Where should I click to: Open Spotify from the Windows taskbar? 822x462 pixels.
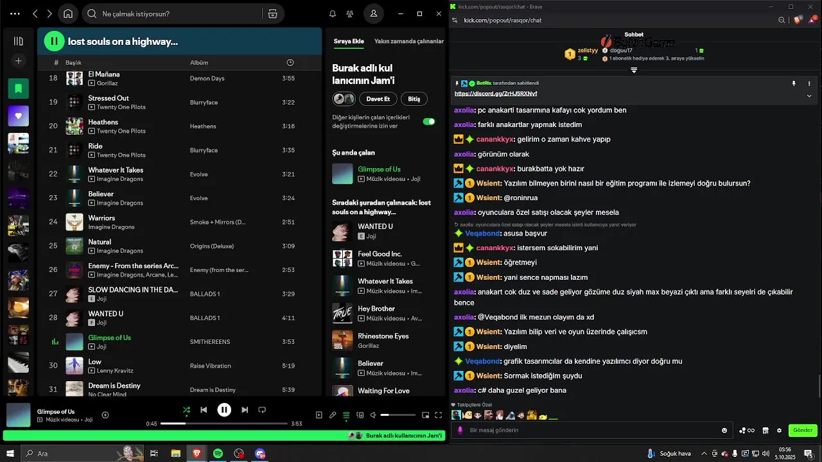(218, 453)
